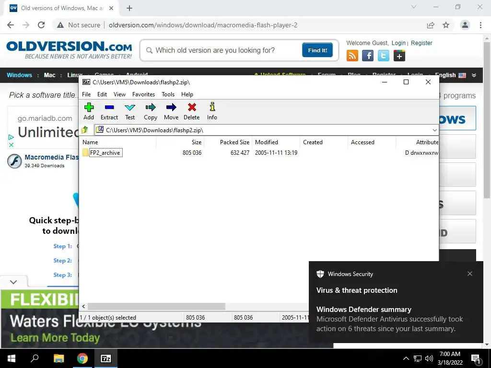Expand the 7-Zip path dropdown
Screen dimensions: 491x368
434,130
